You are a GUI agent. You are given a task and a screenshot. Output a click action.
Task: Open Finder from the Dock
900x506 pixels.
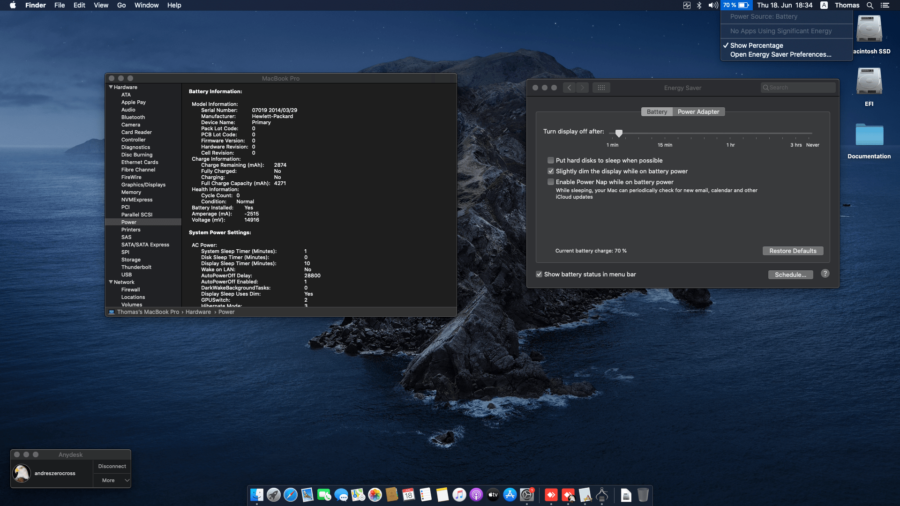click(x=257, y=495)
